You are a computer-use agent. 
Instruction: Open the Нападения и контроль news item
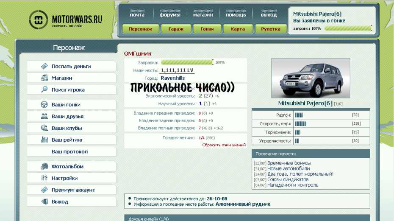[293, 185]
